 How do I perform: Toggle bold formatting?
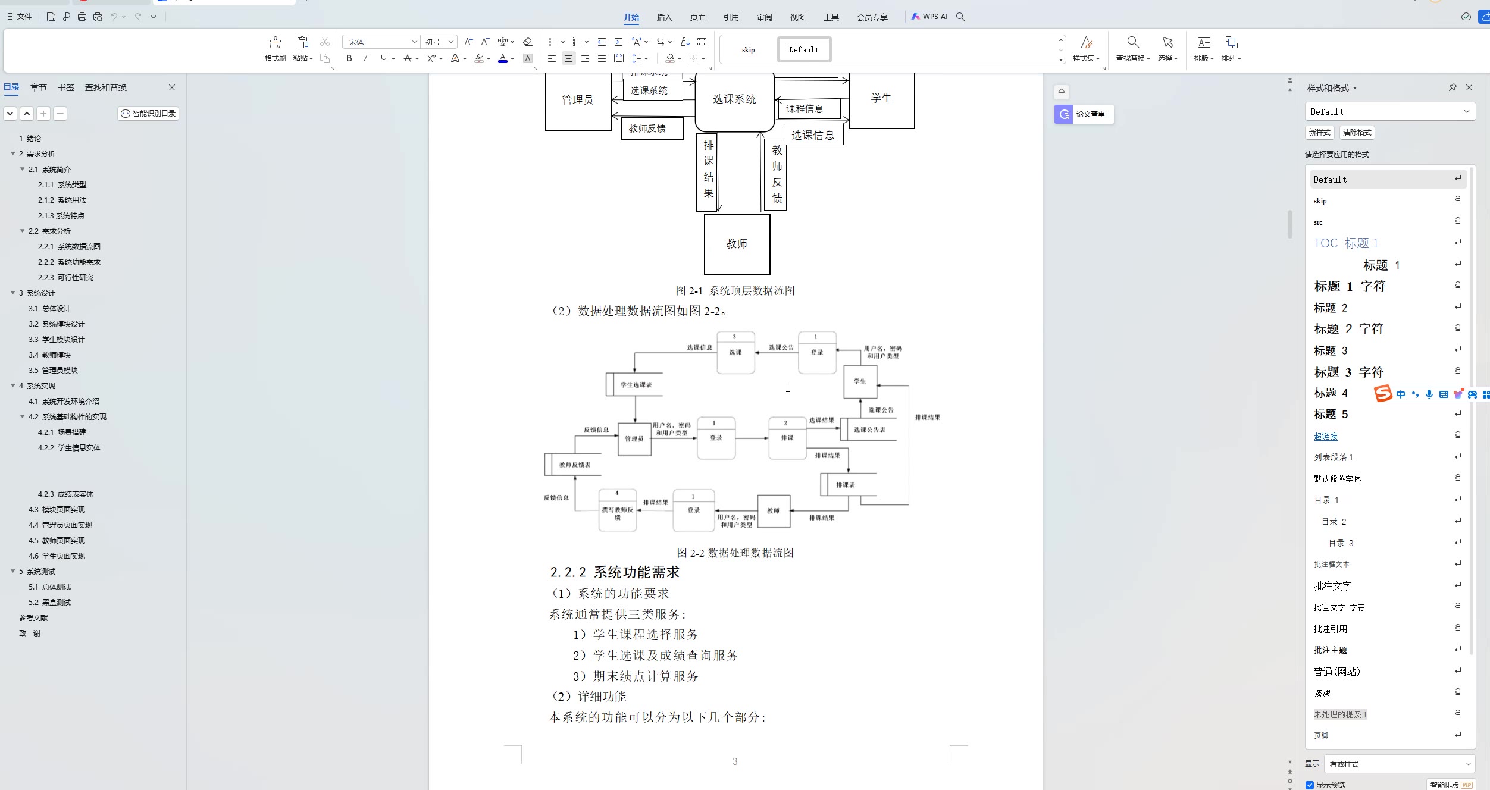[x=349, y=58]
